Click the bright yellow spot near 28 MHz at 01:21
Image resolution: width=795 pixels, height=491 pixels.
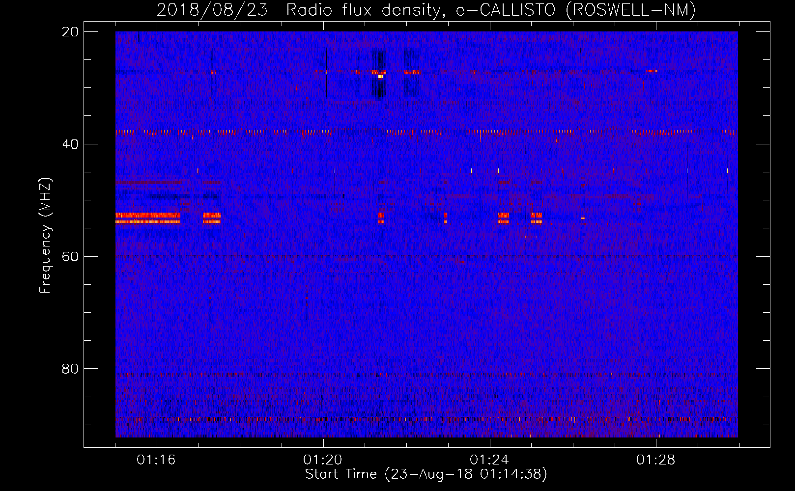click(380, 77)
